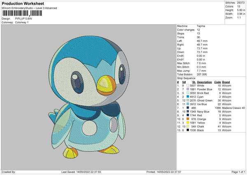Select the Width value '3.84 in'
The image size is (247, 175).
(241, 14)
